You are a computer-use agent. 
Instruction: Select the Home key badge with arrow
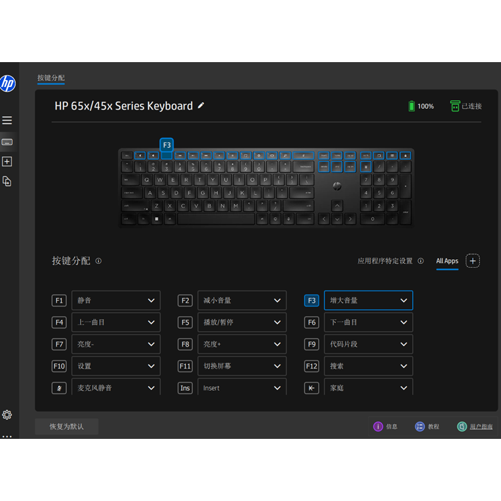coord(311,388)
